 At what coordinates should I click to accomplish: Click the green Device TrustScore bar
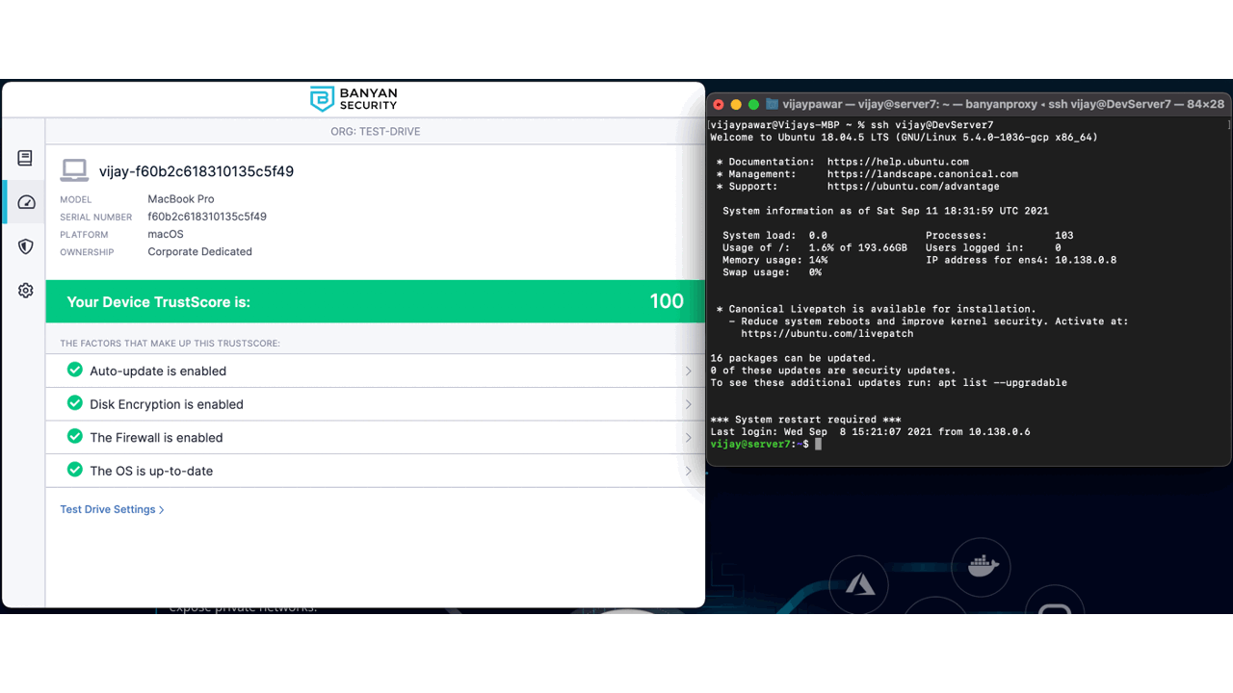[x=375, y=301]
